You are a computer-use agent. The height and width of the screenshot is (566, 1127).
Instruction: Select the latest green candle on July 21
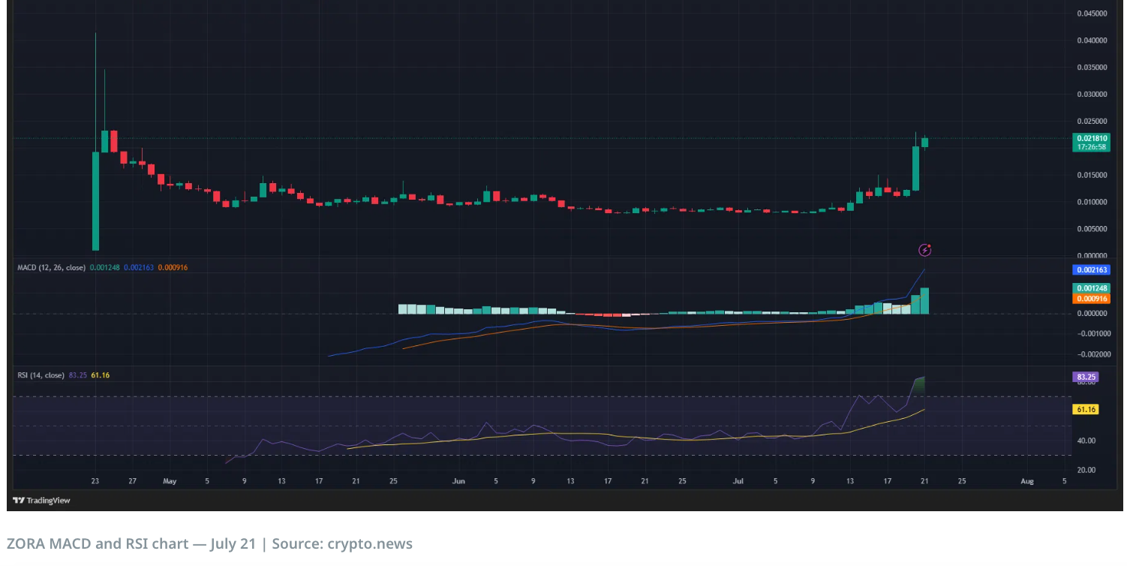pos(925,142)
